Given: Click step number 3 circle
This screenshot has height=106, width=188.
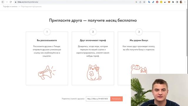Looking at the screenshot, I should 139,32.
